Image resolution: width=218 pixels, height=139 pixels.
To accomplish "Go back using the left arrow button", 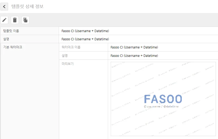I will pyautogui.click(x=4, y=7).
